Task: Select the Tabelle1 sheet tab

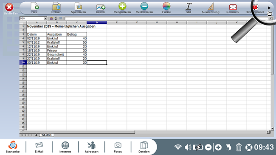Action: [46, 135]
